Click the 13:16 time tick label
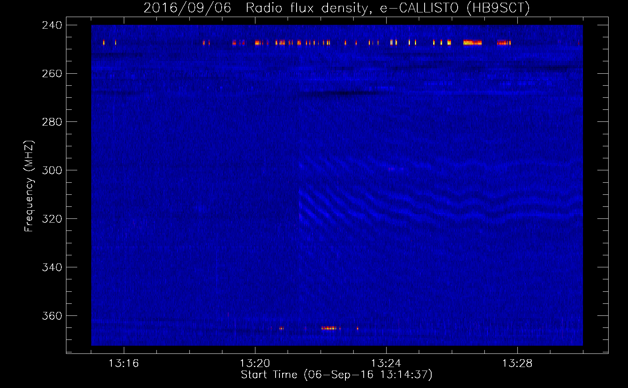Screen dimensions: 628x388 123,364
